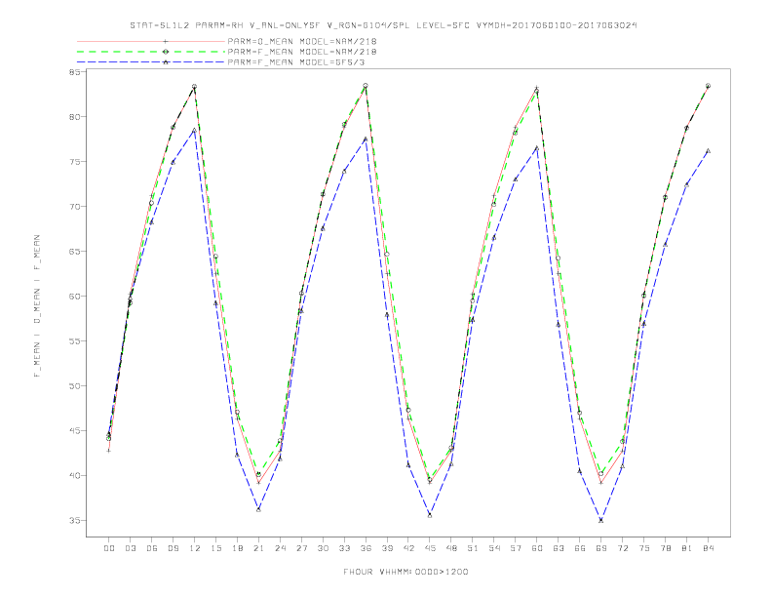
Task: Click x-axis tick label 15
Action: tap(215, 548)
